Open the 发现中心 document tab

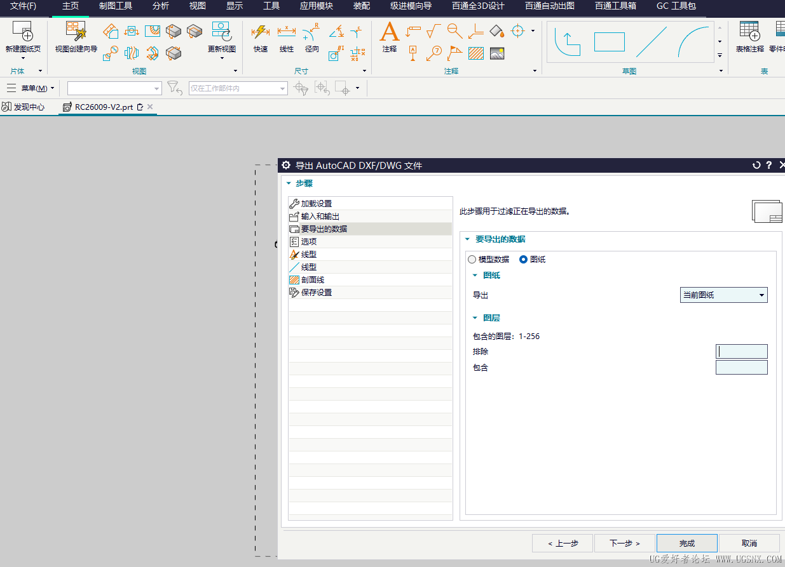tap(24, 107)
